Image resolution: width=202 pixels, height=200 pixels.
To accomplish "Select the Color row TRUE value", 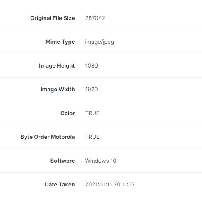I will [x=93, y=113].
